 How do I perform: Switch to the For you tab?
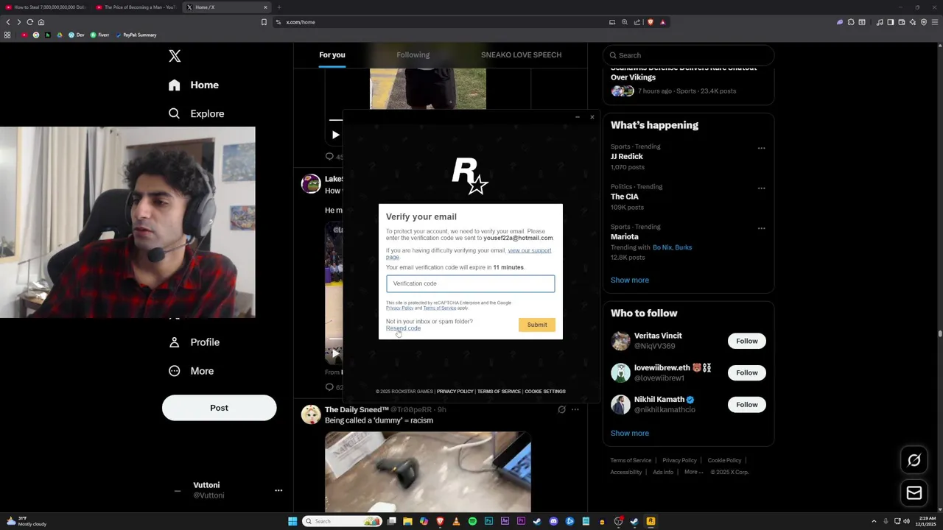(x=332, y=54)
